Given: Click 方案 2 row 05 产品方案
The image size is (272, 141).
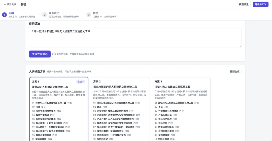Looking at the screenshot, I should [x=116, y=119].
